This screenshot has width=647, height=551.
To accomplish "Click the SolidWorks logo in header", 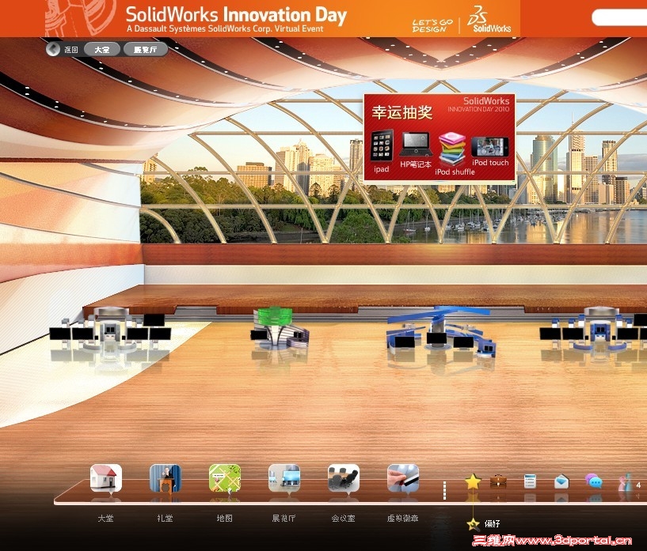I will [x=489, y=19].
